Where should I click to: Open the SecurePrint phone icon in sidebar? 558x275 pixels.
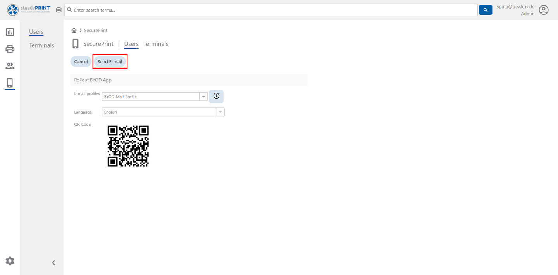(x=10, y=83)
